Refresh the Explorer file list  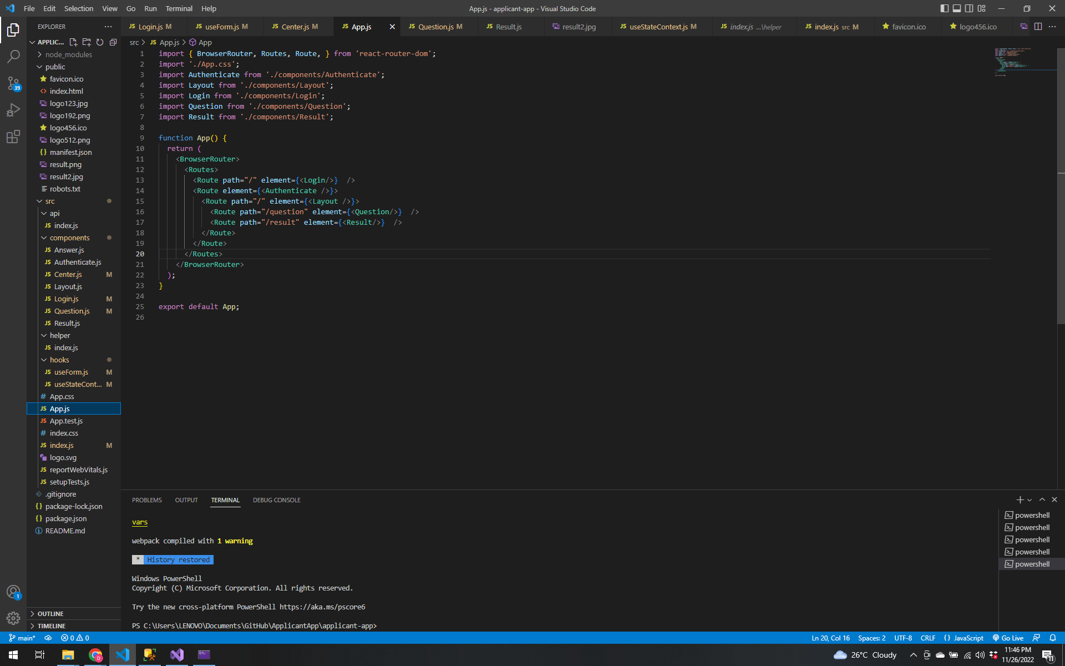(x=100, y=42)
